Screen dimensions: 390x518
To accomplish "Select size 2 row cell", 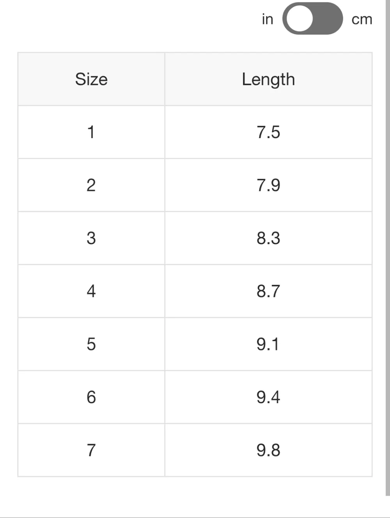I will point(91,185).
